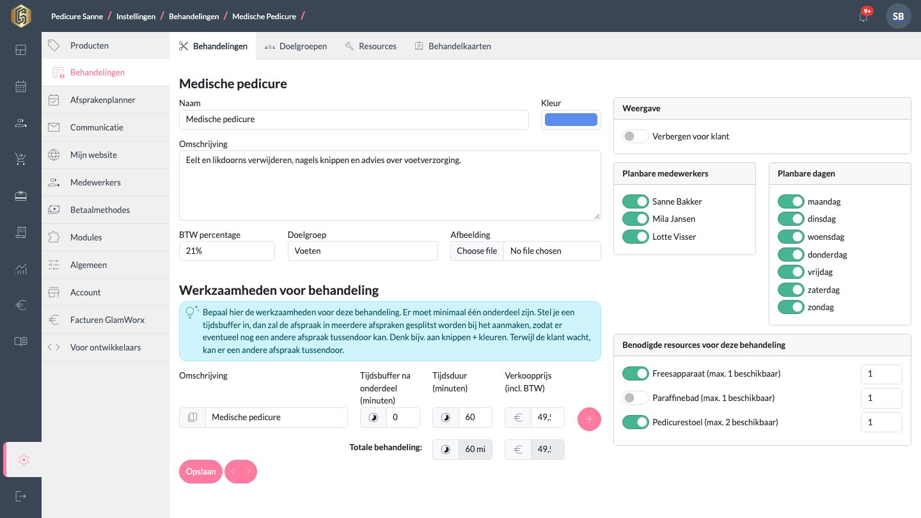Click the SB user avatar

(898, 16)
